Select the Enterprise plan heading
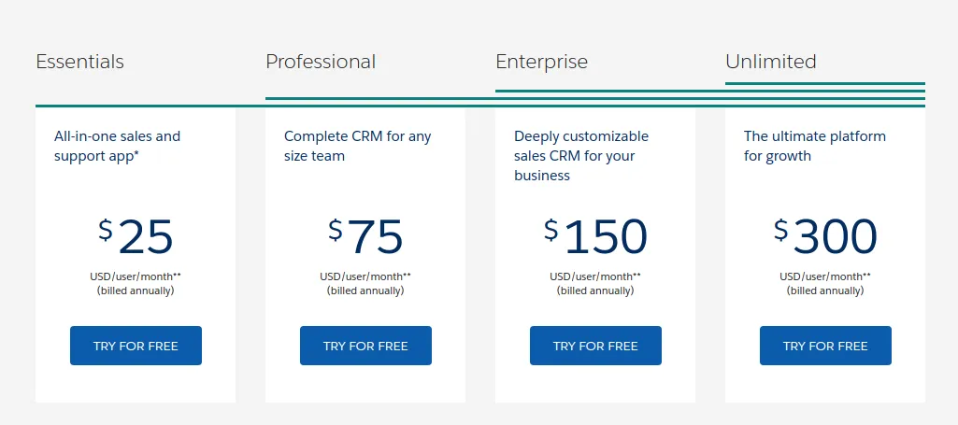 (542, 62)
